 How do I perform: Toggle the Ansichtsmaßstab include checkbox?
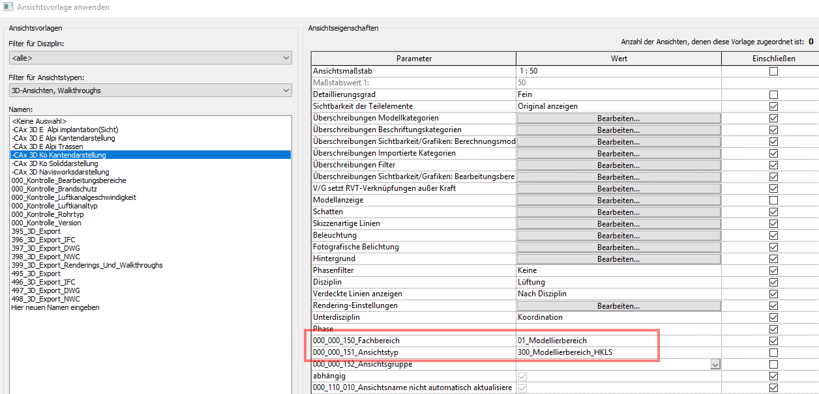tap(773, 71)
